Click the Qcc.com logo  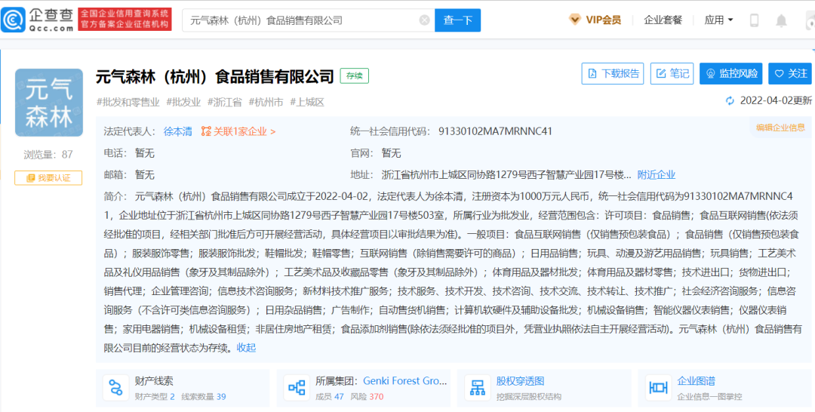point(38,20)
